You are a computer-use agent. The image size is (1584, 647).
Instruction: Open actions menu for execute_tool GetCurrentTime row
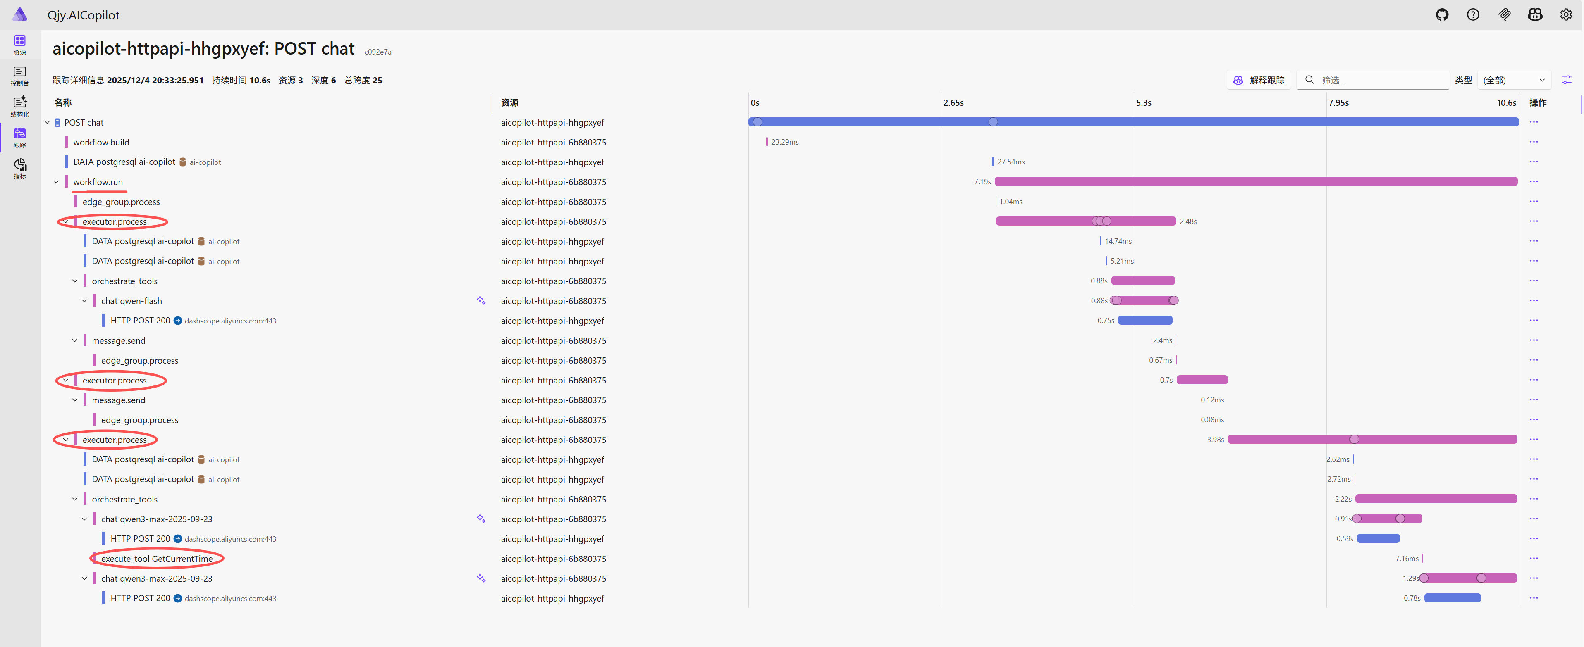(1534, 559)
